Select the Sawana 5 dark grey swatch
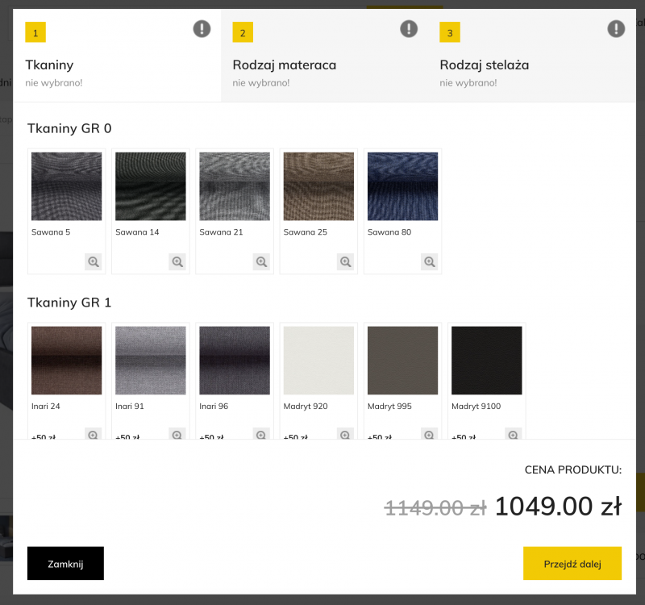This screenshot has height=605, width=645. click(67, 186)
